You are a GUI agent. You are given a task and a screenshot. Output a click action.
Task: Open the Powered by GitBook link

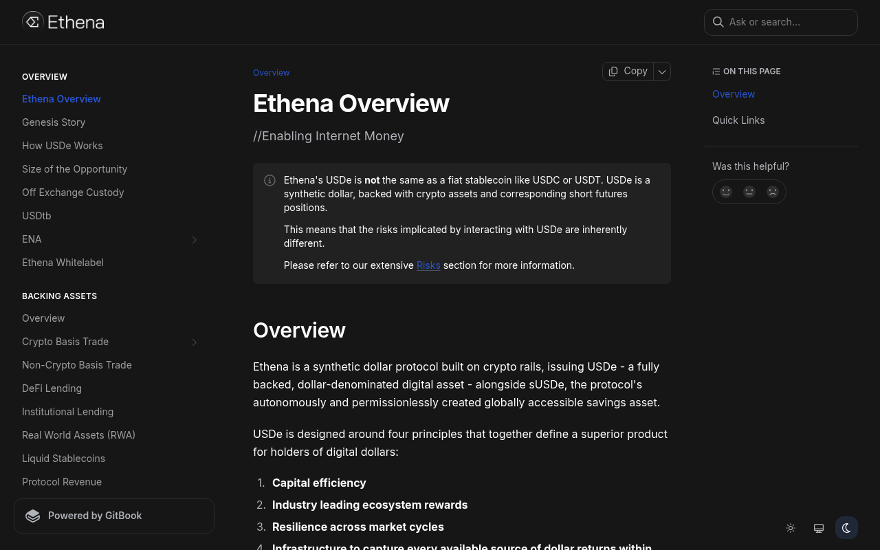tap(114, 516)
